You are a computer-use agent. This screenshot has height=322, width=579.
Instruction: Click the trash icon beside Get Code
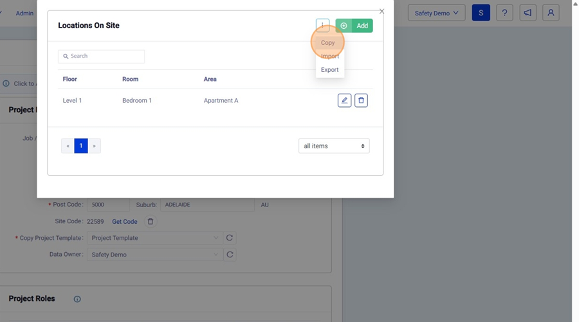tap(151, 221)
